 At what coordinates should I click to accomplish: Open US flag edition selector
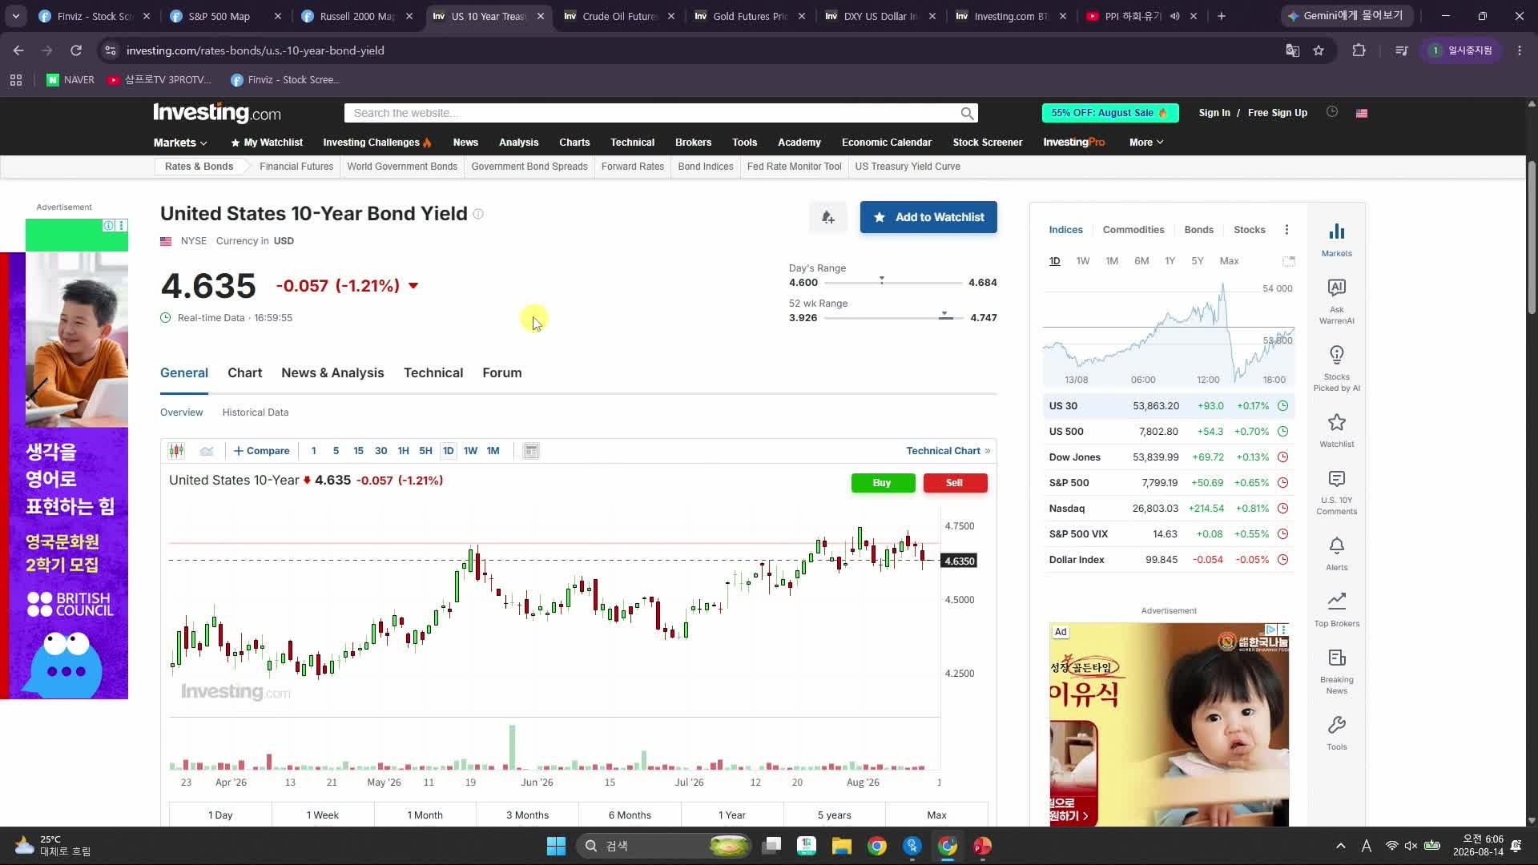1361,113
